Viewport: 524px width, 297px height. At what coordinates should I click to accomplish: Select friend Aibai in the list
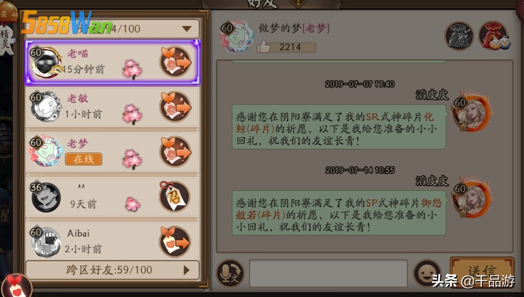coord(112,241)
